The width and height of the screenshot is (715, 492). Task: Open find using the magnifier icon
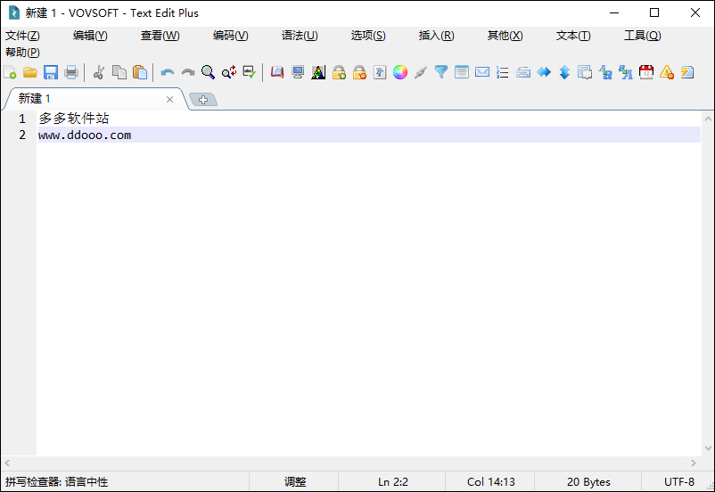pos(208,72)
